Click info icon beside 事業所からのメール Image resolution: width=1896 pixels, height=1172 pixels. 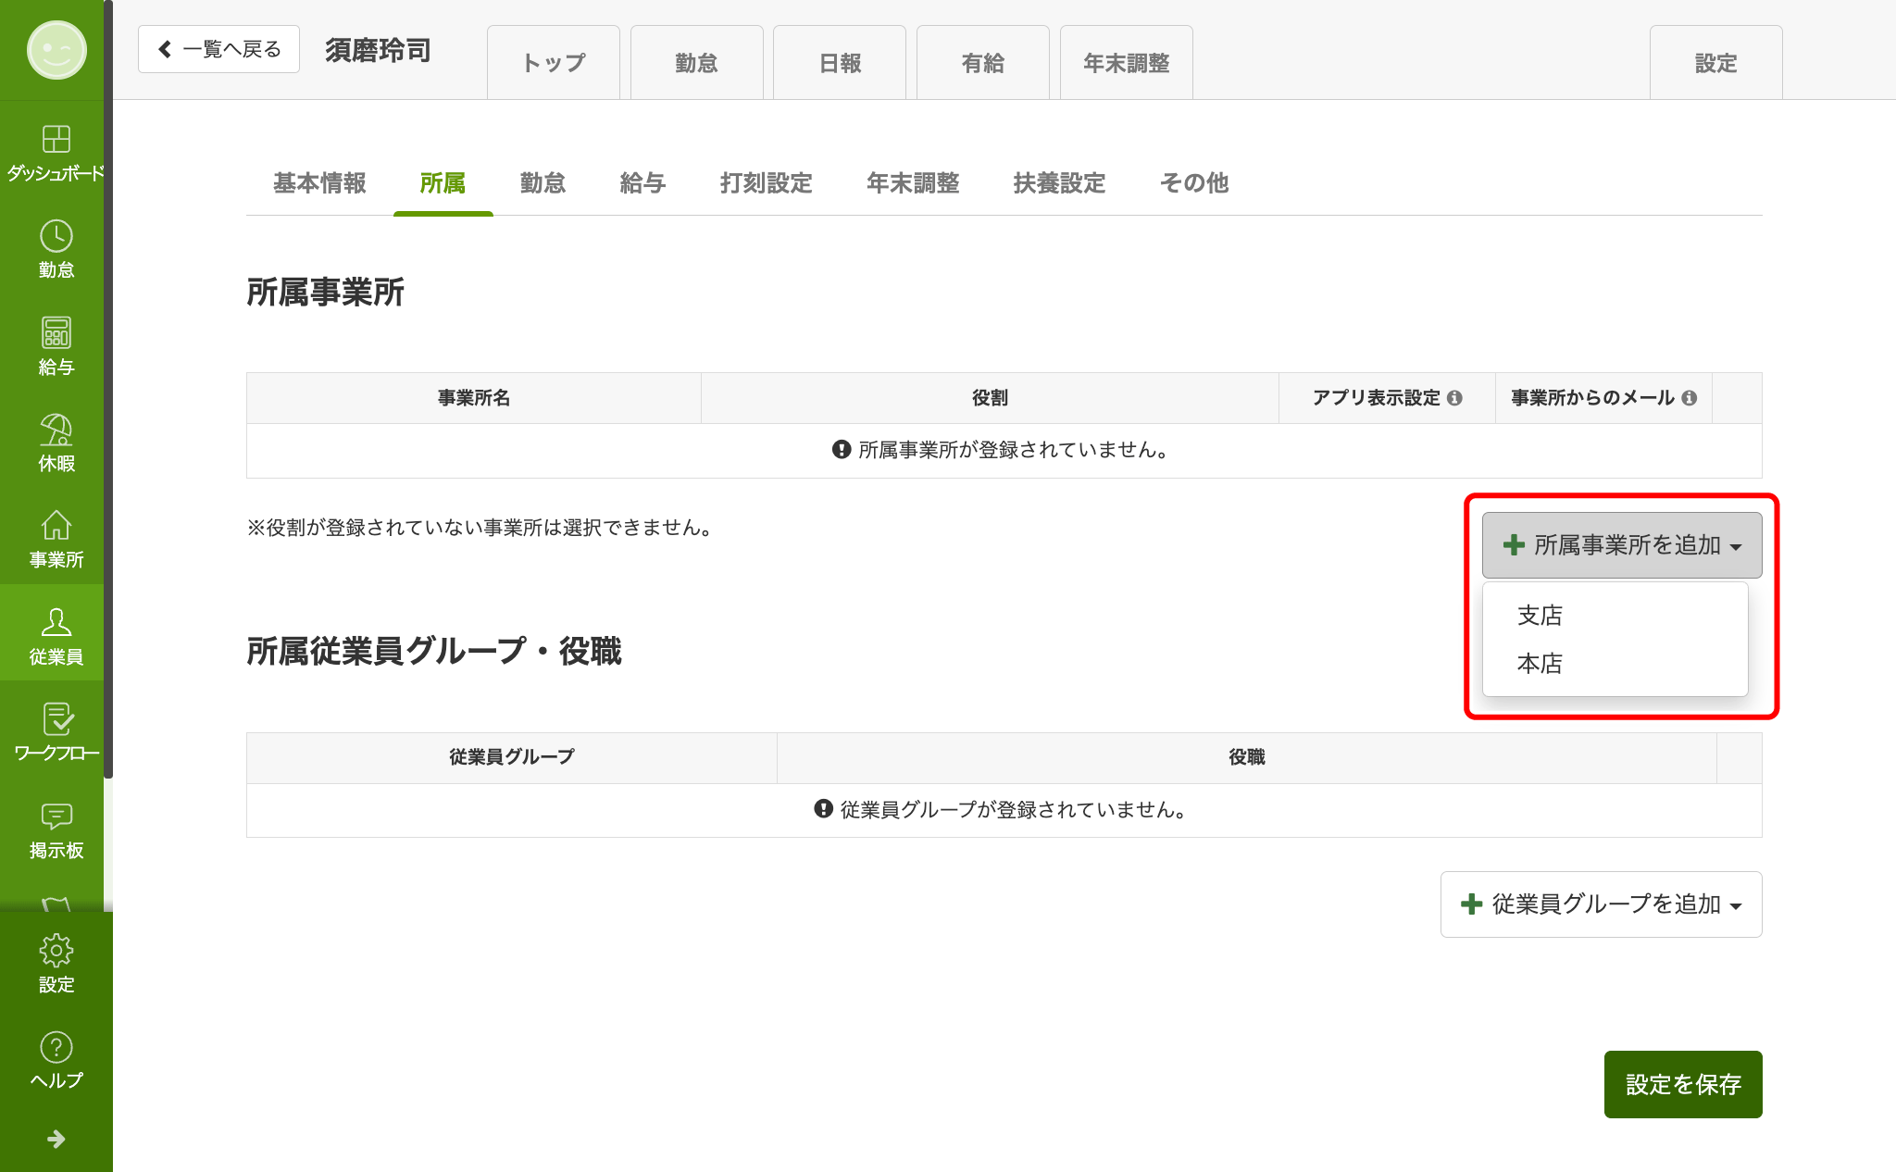[1690, 398]
